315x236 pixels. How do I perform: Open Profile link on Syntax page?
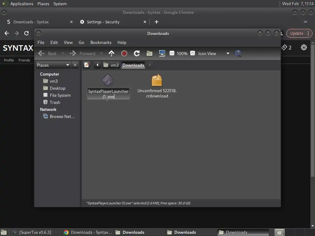click(9, 60)
